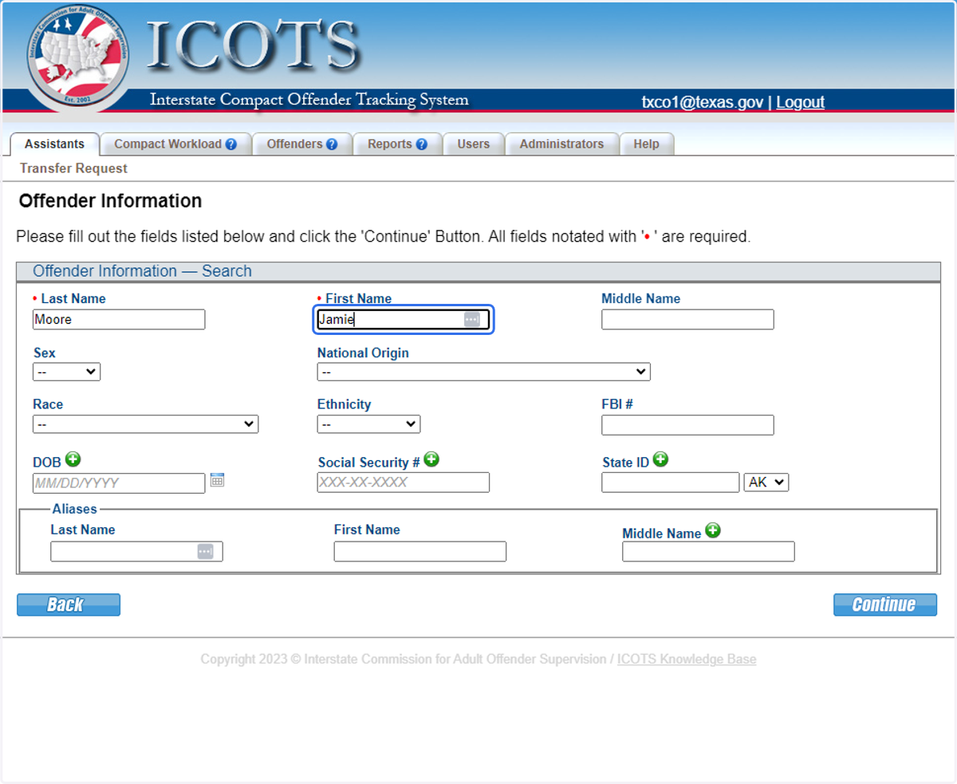Switch to the Reports tab

[x=398, y=144]
